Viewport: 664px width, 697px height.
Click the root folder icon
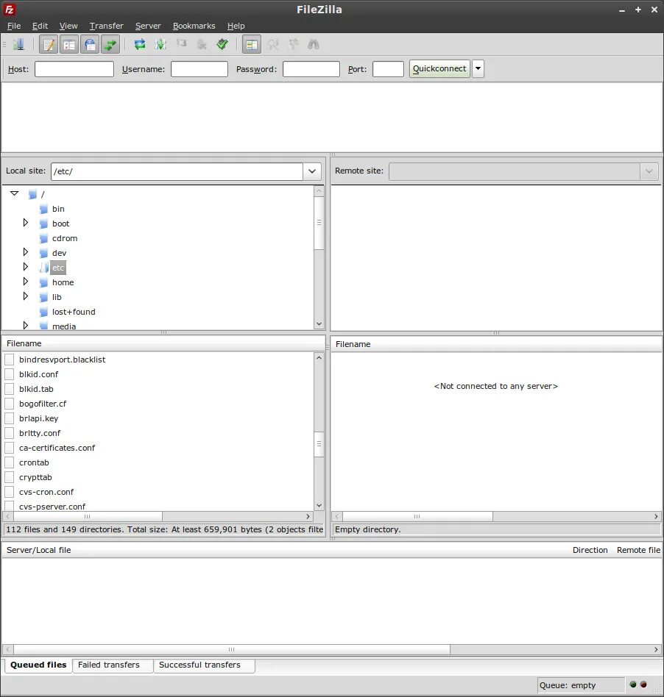pos(32,194)
